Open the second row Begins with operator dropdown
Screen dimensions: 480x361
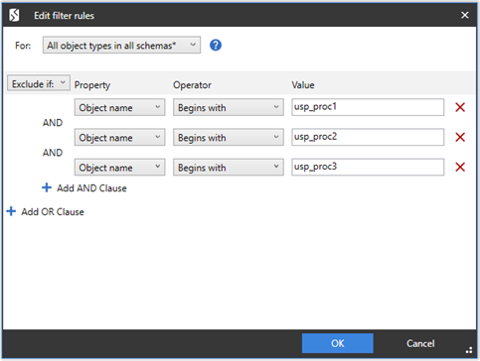click(x=229, y=137)
